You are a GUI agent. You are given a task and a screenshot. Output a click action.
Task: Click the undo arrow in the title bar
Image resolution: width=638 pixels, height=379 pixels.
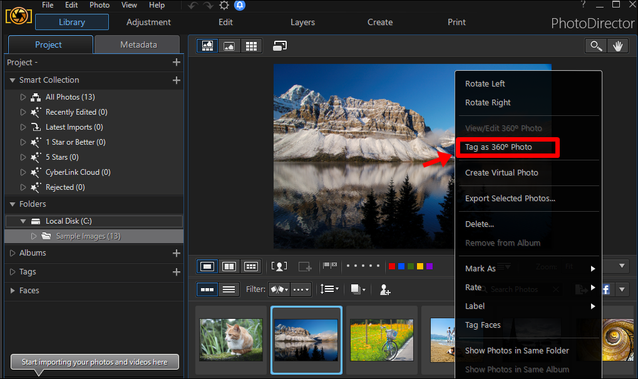click(x=193, y=5)
